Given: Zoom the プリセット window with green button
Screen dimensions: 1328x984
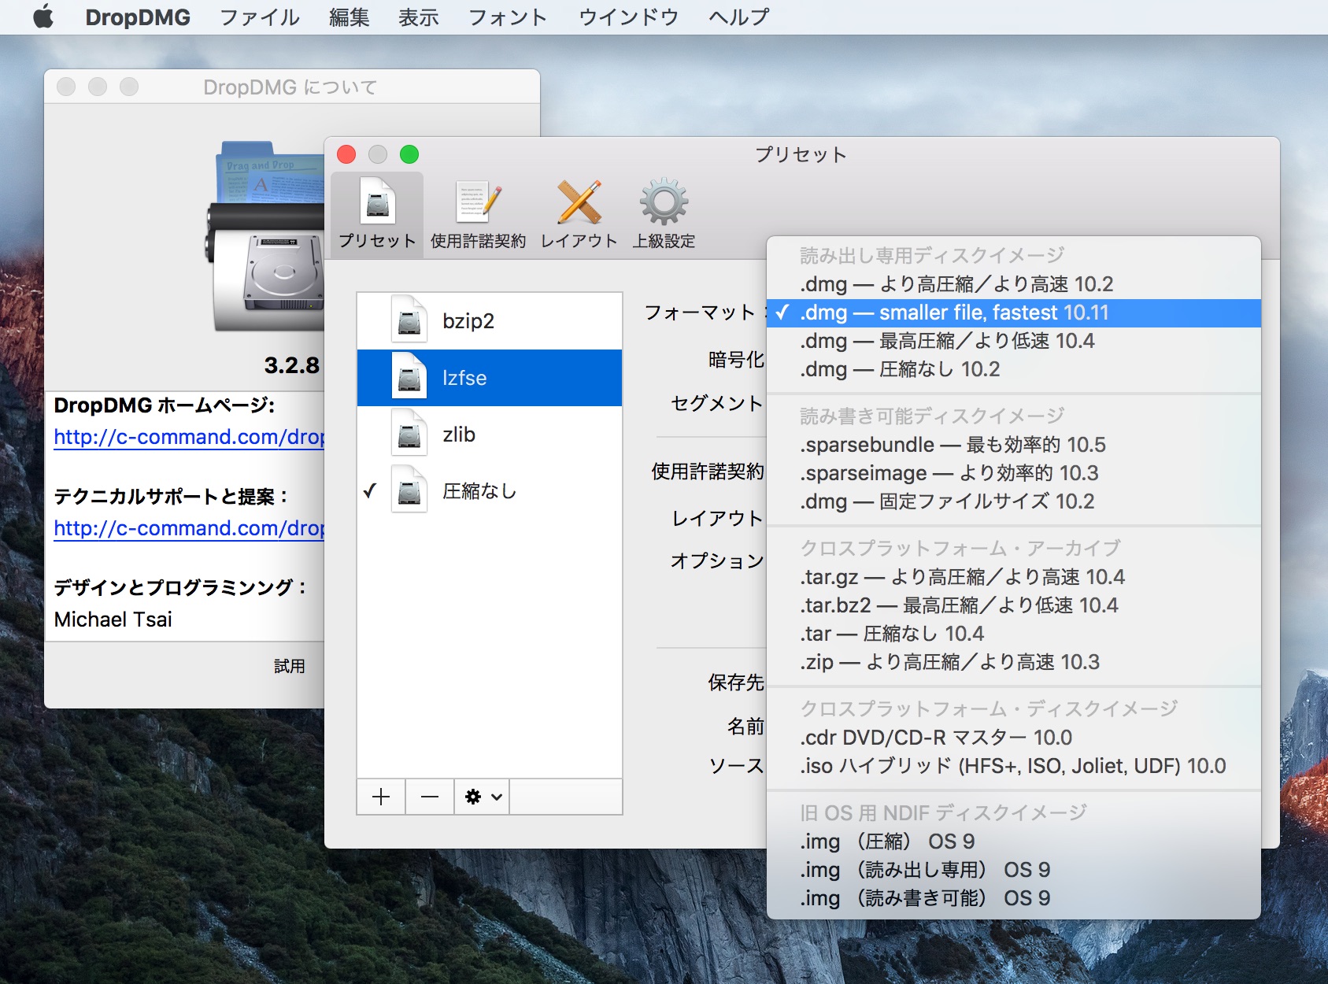Looking at the screenshot, I should coord(409,154).
